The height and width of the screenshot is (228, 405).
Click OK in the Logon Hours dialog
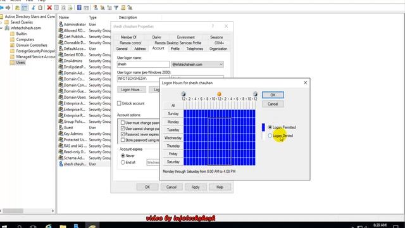click(x=273, y=95)
